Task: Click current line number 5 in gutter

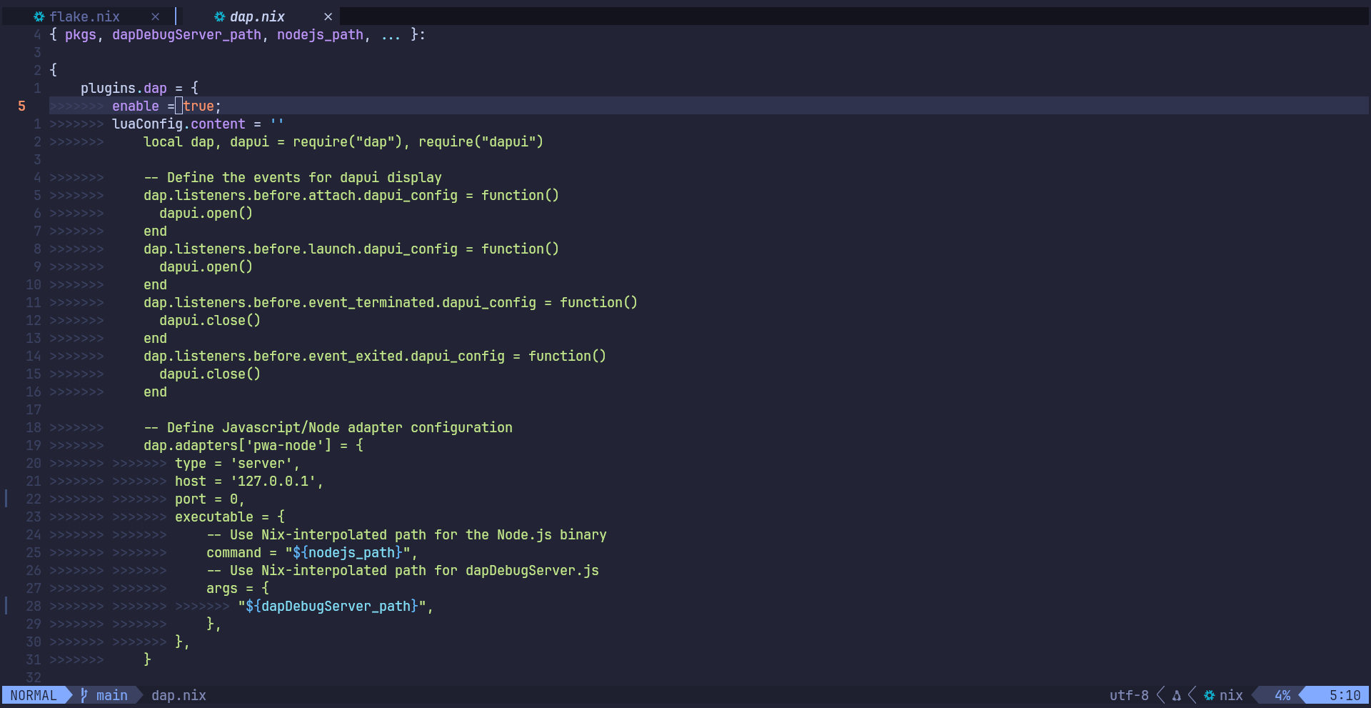Action: [21, 106]
